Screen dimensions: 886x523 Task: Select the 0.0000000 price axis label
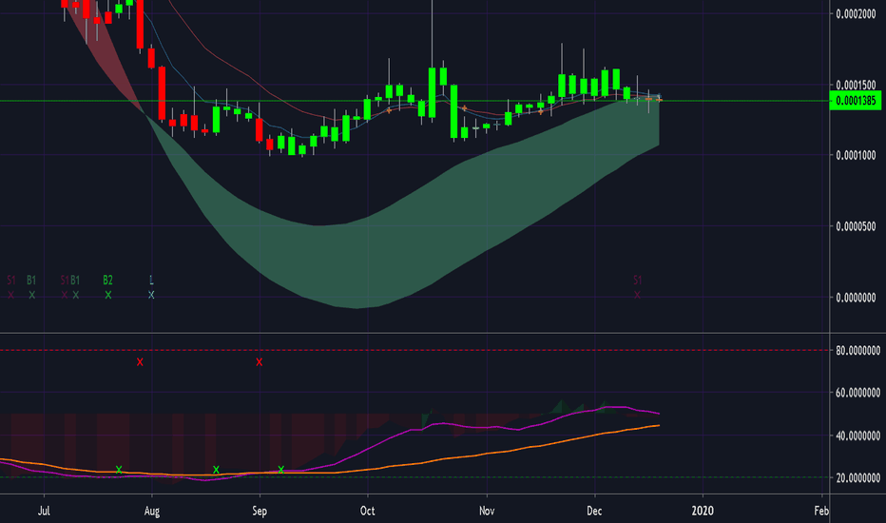click(x=856, y=298)
